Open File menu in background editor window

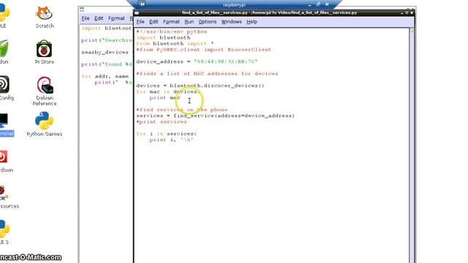click(x=86, y=18)
